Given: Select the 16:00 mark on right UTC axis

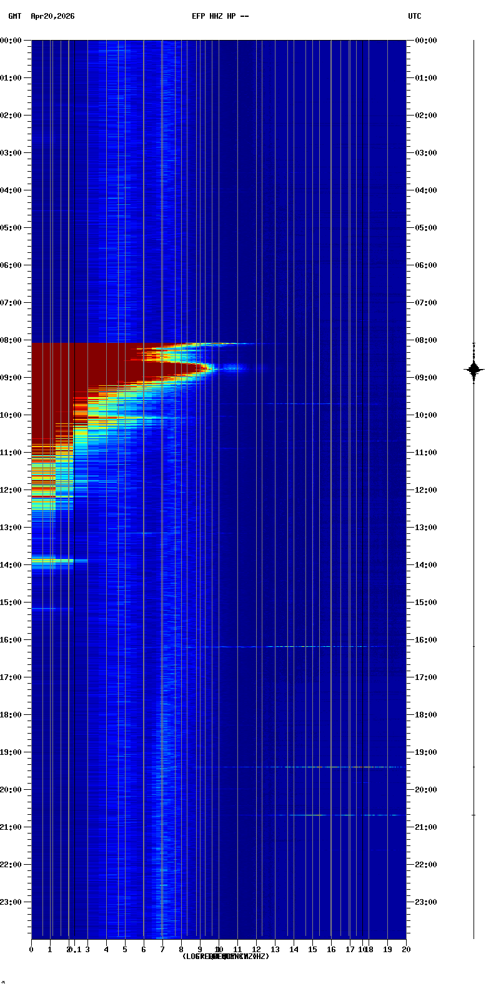Looking at the screenshot, I should (427, 640).
